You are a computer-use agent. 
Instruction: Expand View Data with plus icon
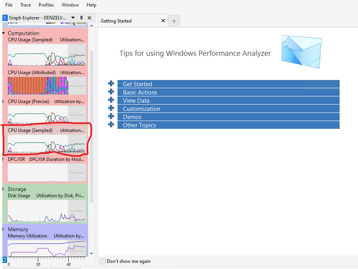[111, 100]
